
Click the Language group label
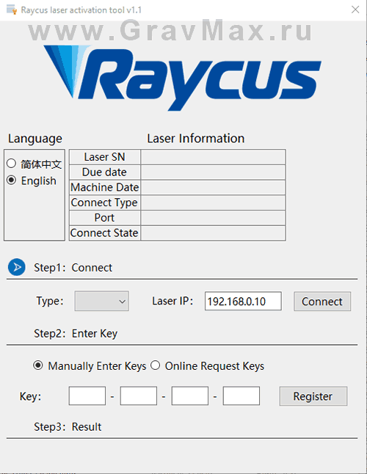[x=35, y=139]
